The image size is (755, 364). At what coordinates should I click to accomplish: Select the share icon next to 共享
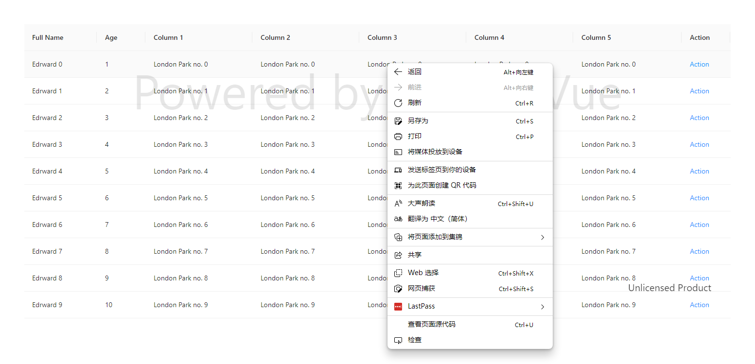[398, 254]
